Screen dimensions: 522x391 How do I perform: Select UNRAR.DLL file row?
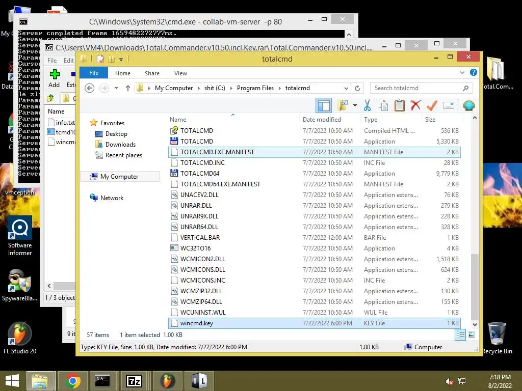coord(315,206)
